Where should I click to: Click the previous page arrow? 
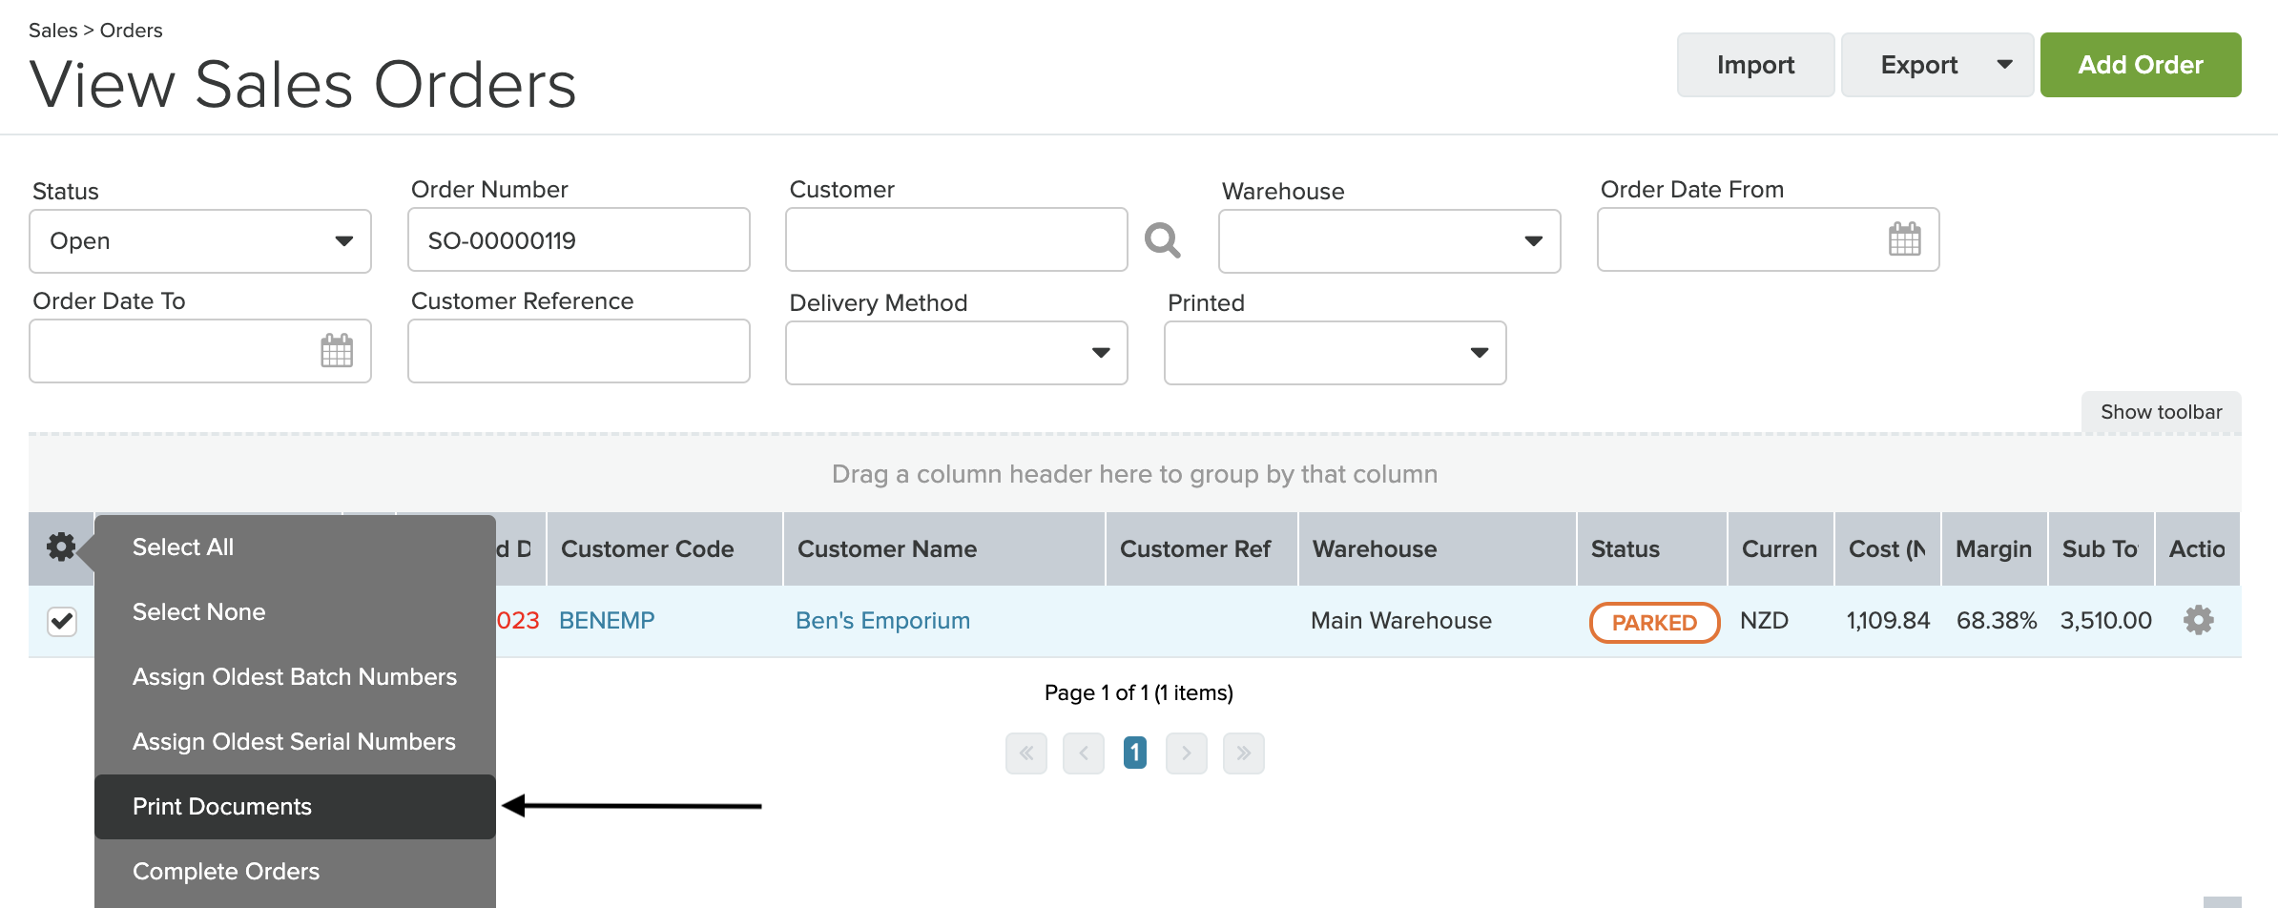(x=1083, y=753)
